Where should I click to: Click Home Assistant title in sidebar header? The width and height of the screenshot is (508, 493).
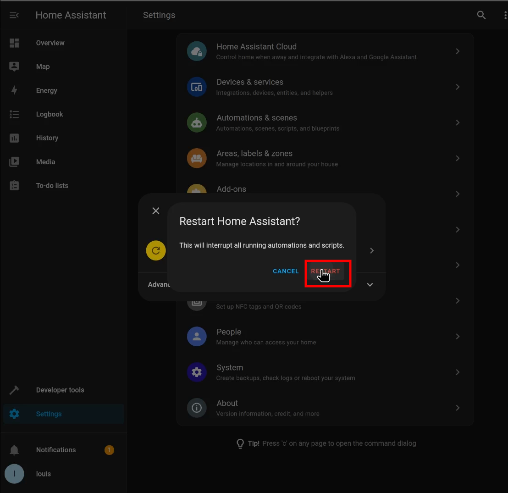(x=71, y=15)
